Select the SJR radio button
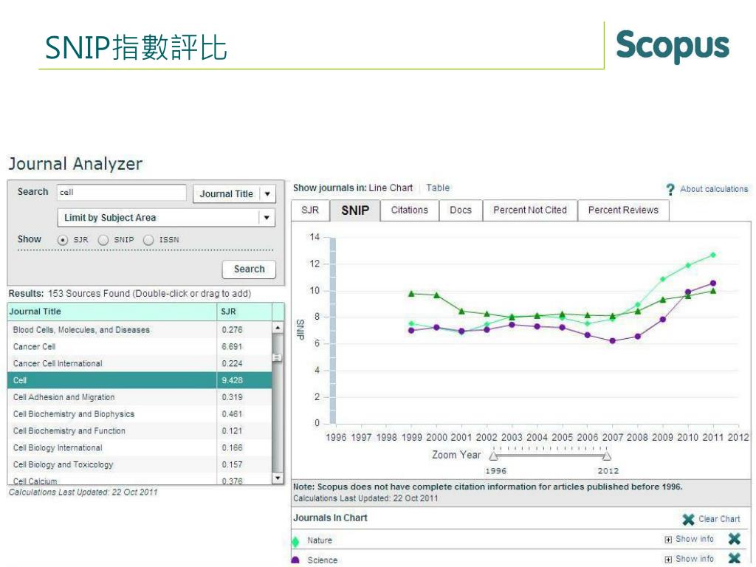Image resolution: width=756 pixels, height=567 pixels. point(63,240)
